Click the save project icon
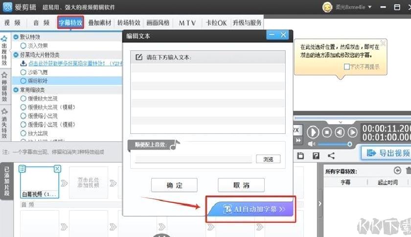The width and height of the screenshot is (411, 237). 300,155
